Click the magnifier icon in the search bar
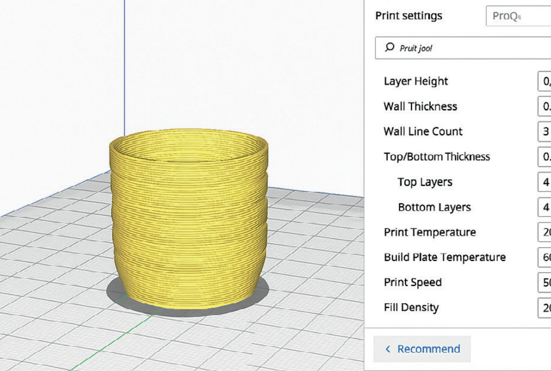Screen dimensions: 551x371 [x=390, y=48]
